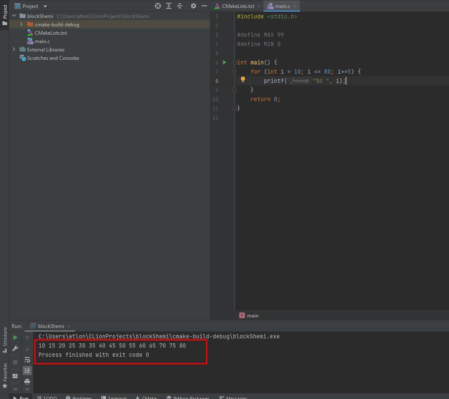Viewport: 449px width, 399px height.
Task: Toggle scroll to end of console
Action: tap(27, 371)
